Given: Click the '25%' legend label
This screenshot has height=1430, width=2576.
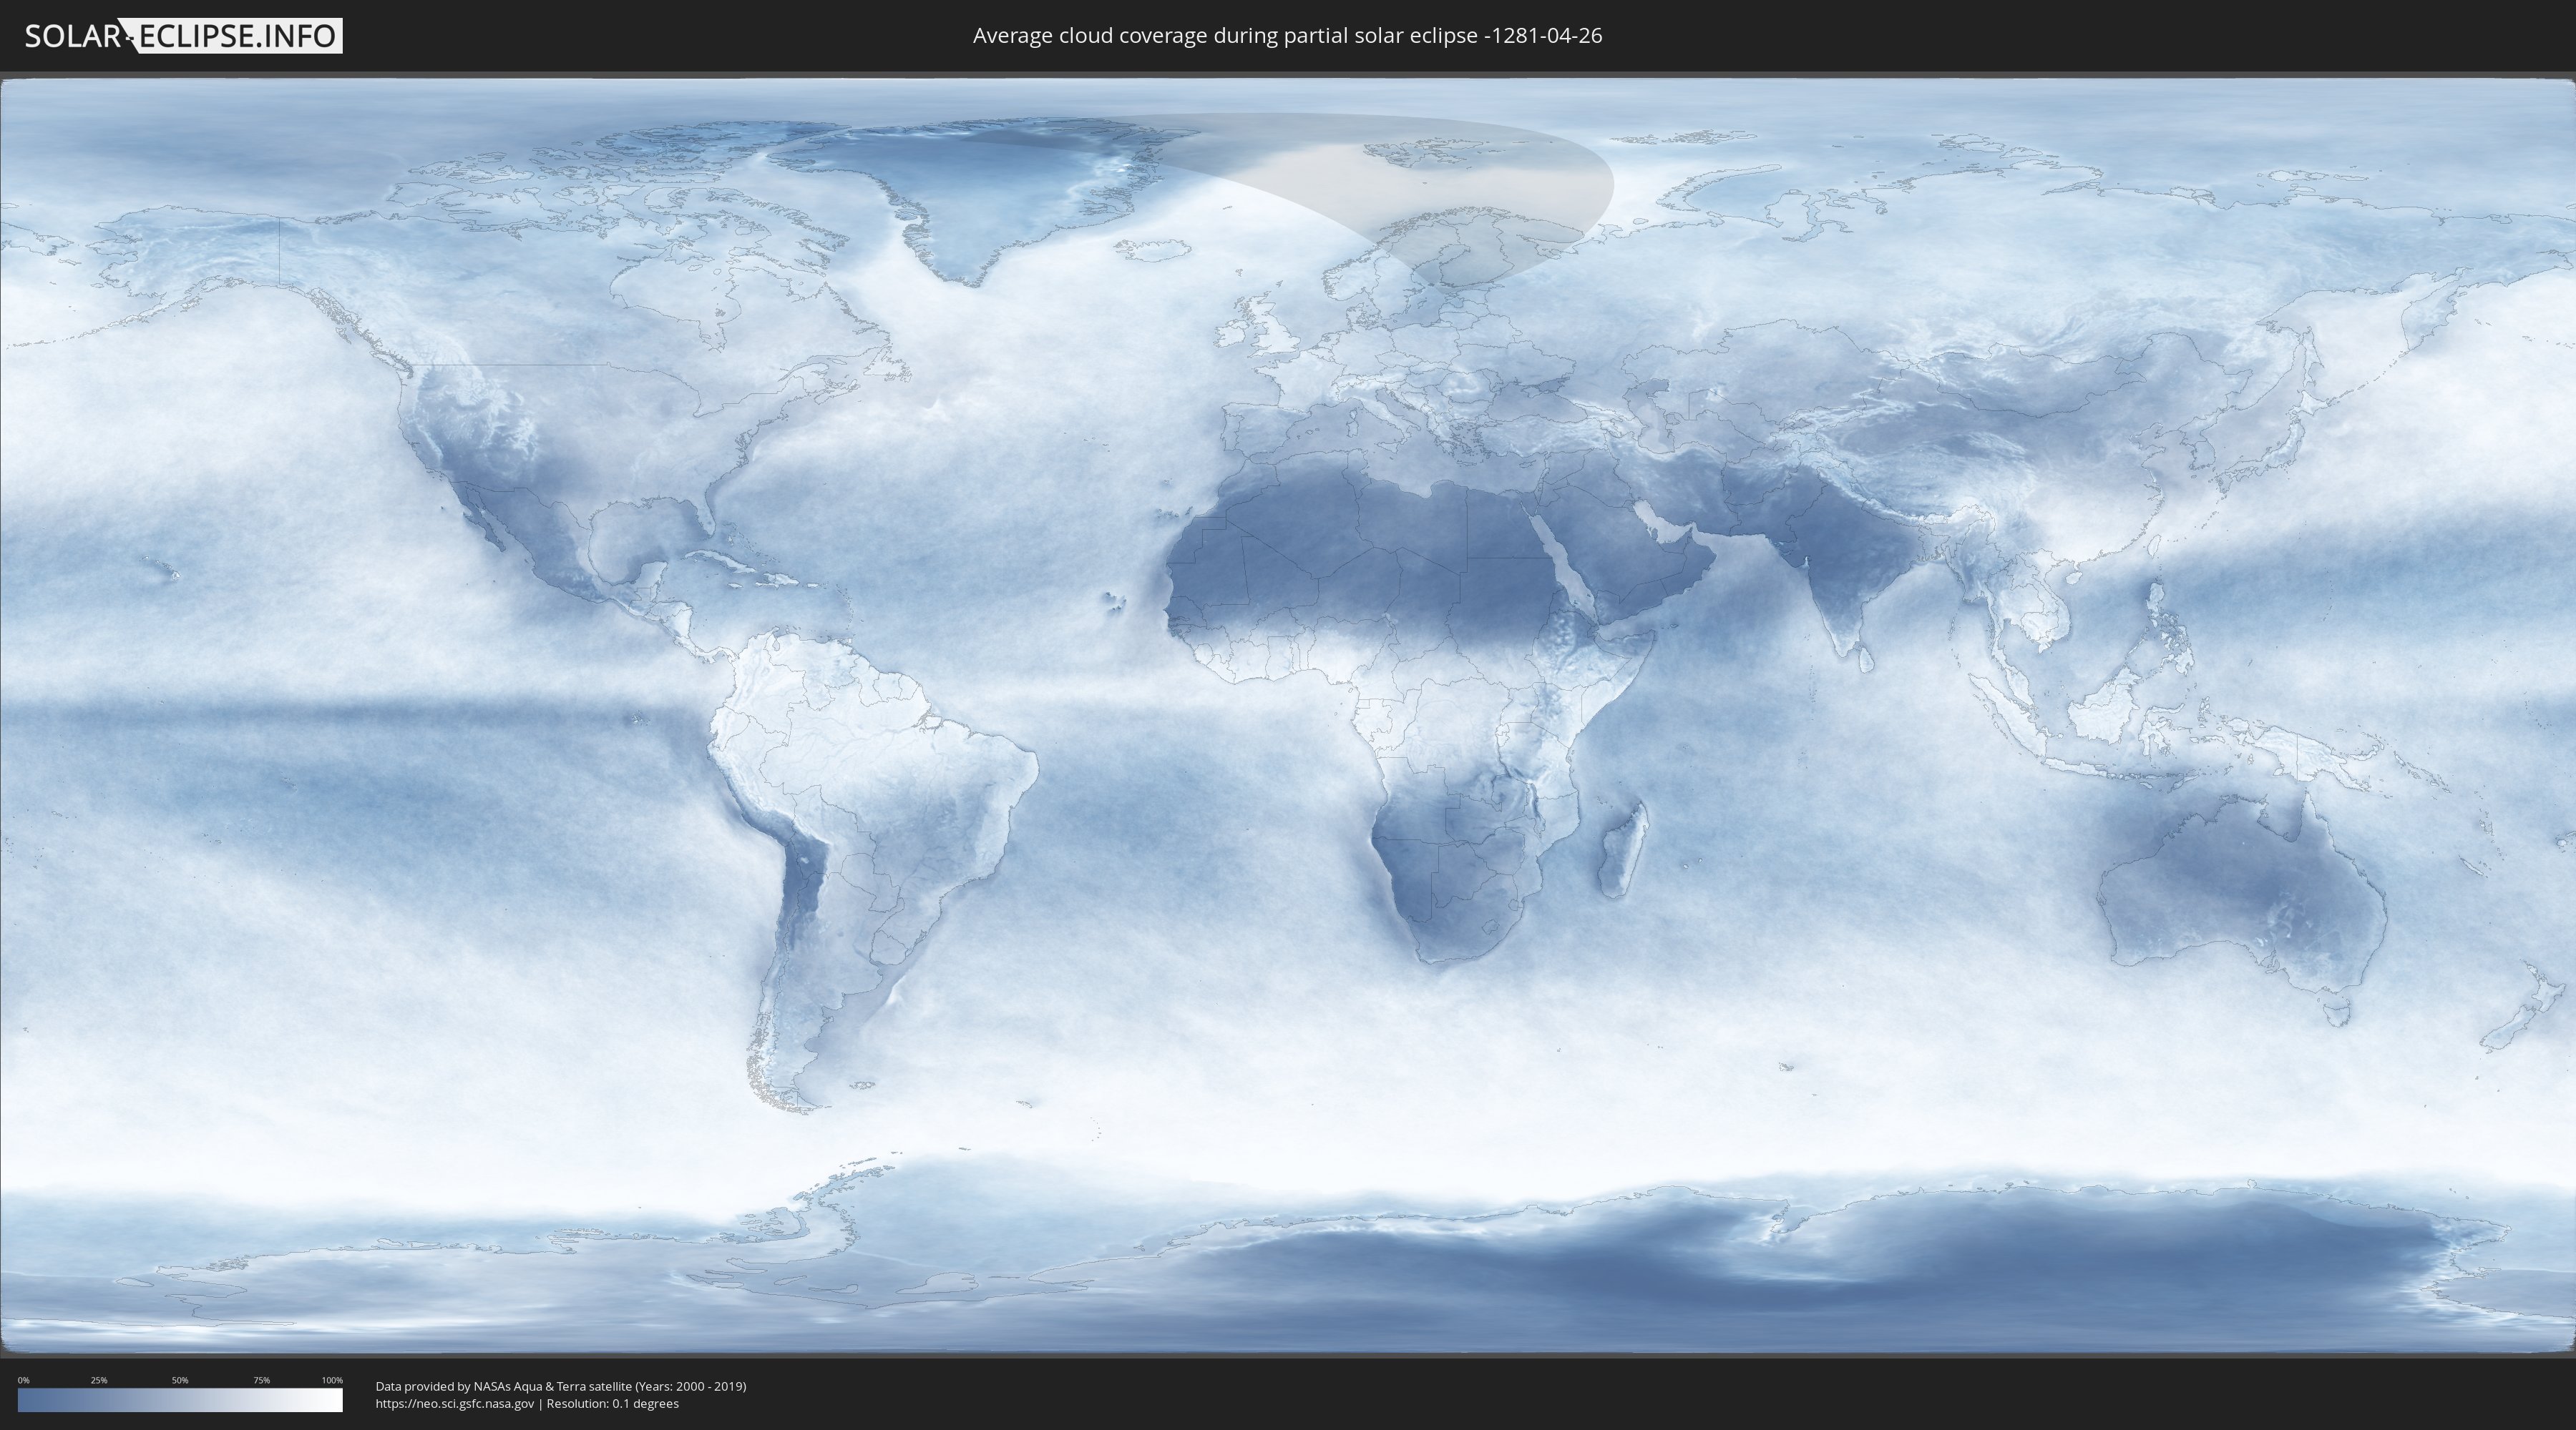Looking at the screenshot, I should 99,1380.
